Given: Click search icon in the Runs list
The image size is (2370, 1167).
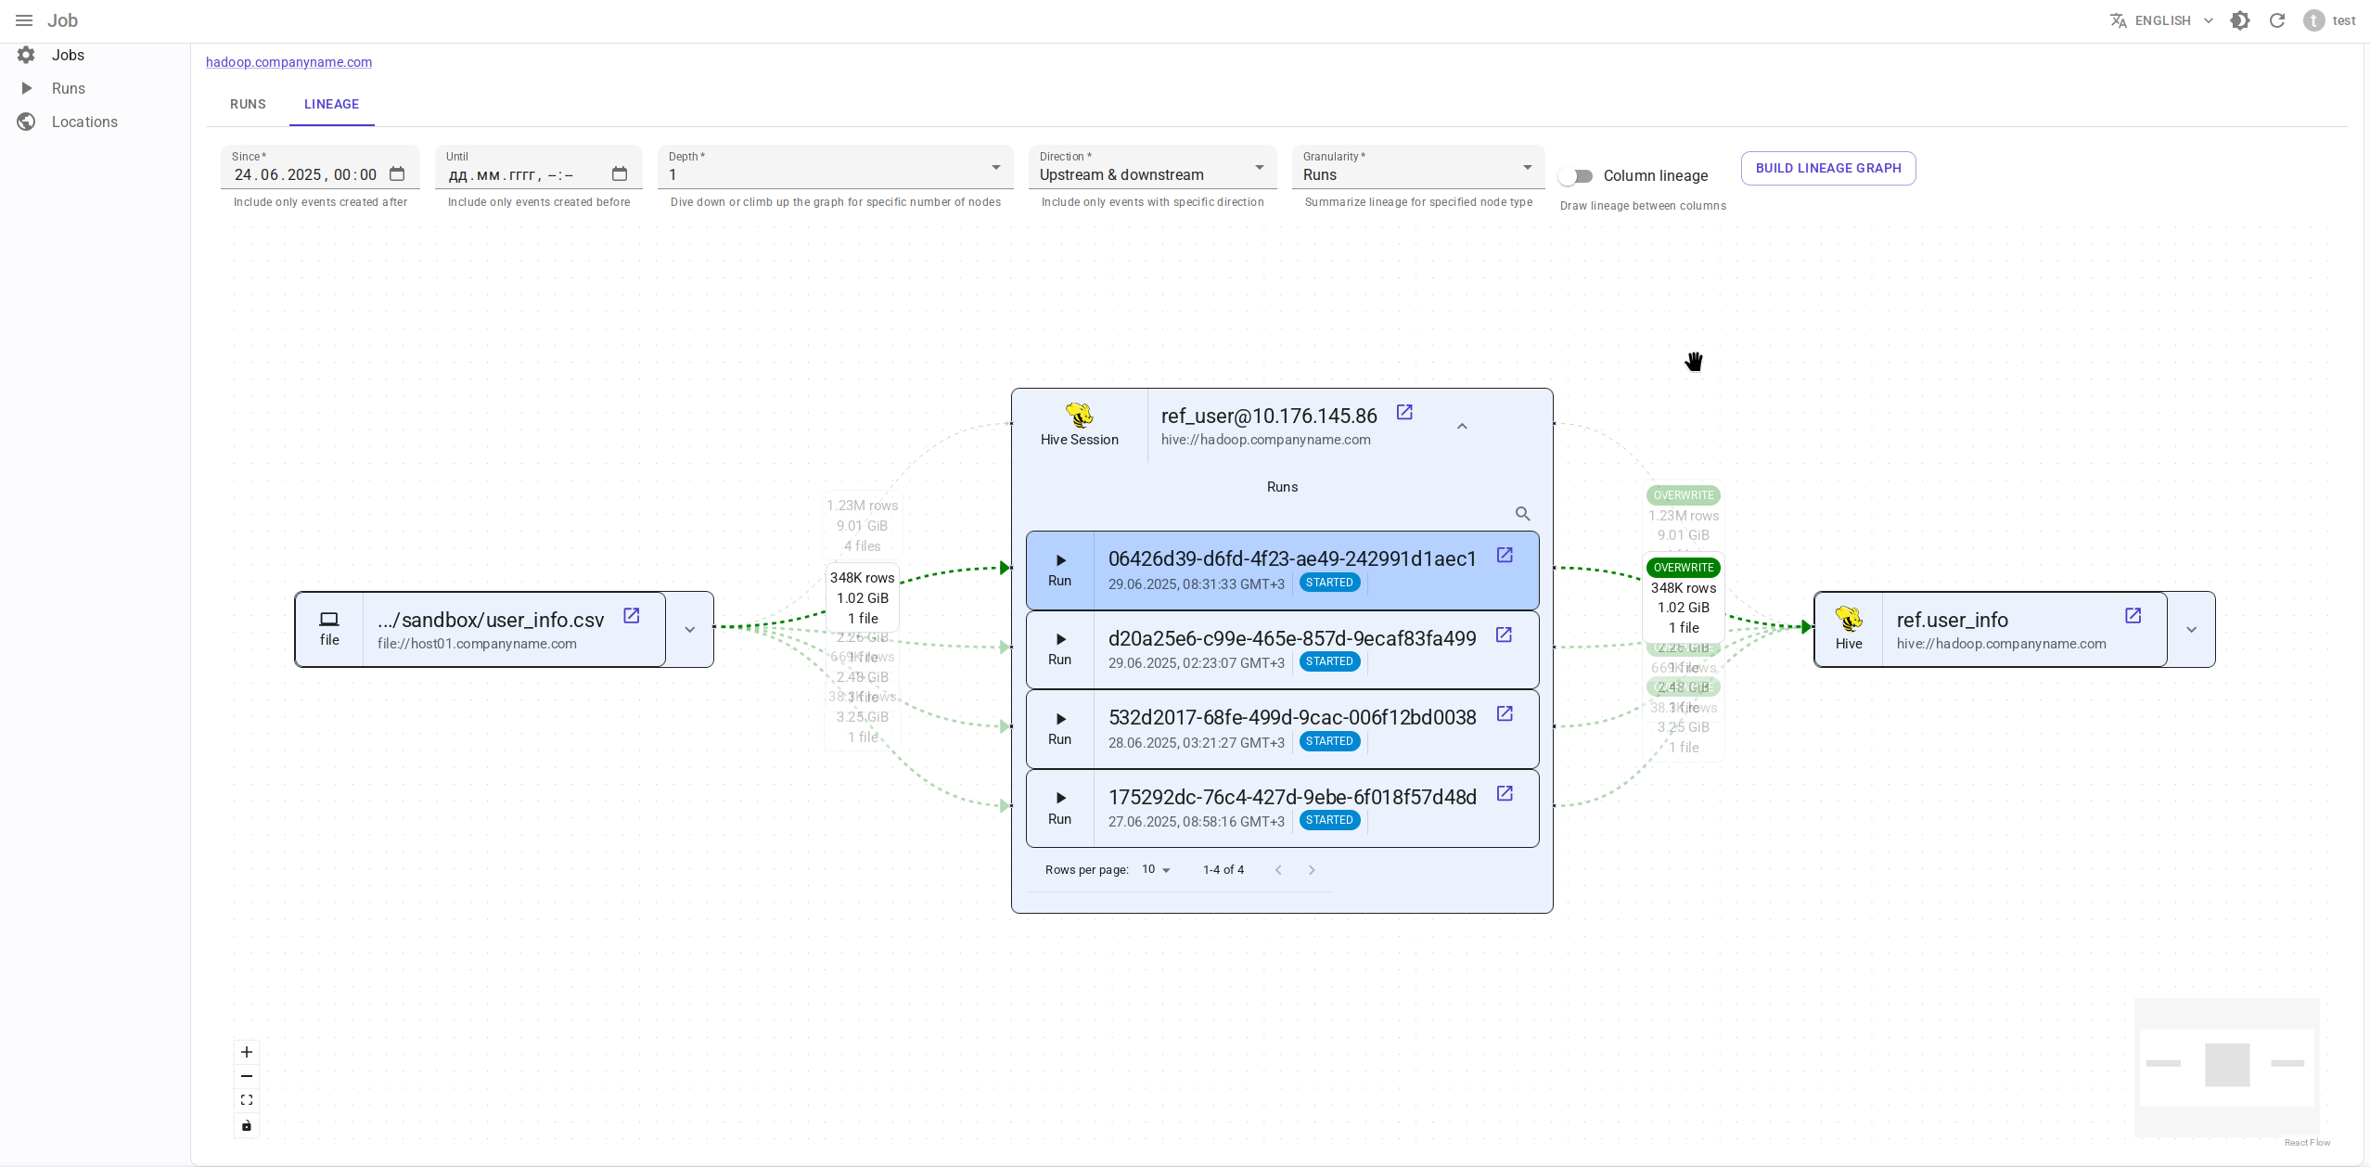Looking at the screenshot, I should (x=1522, y=514).
